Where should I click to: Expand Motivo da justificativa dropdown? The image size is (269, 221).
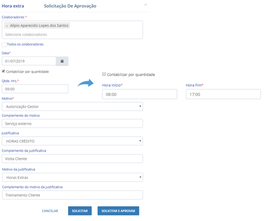(72, 177)
